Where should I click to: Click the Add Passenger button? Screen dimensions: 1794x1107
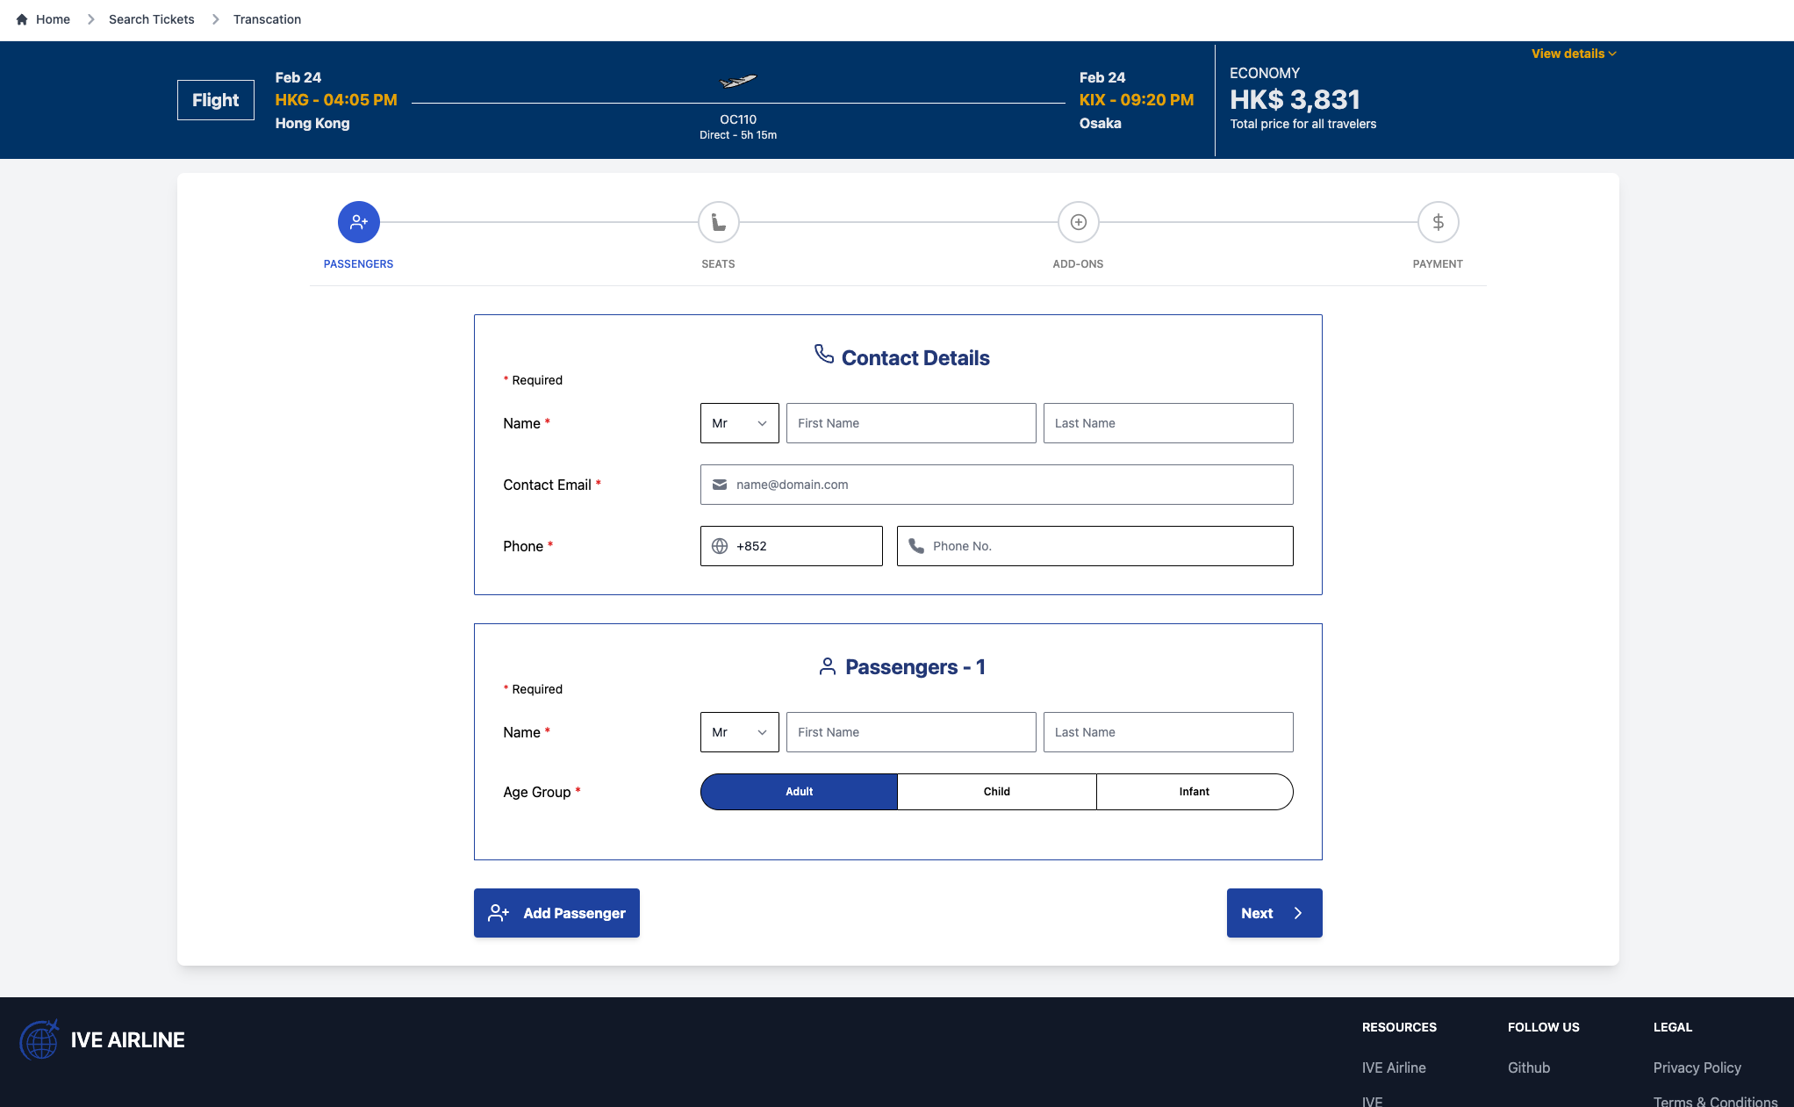(x=556, y=913)
